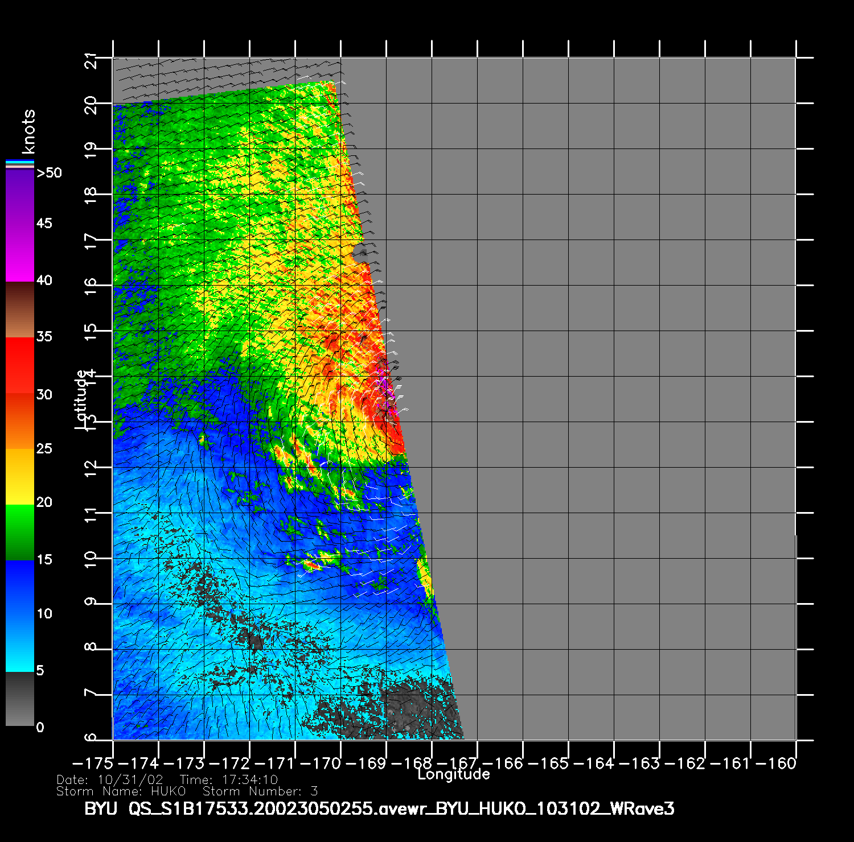The image size is (854, 842).
Task: Click the red 30–35 knots color band
Action: click(19, 365)
